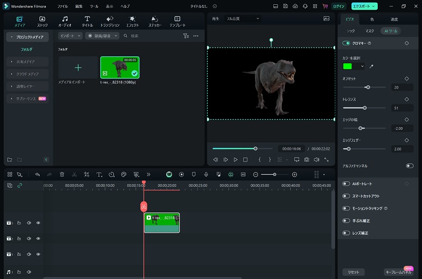Enable the Alpha Channel (アルファチャンネル) toggle
Image resolution: width=422 pixels, height=279 pixels.
[x=409, y=166]
